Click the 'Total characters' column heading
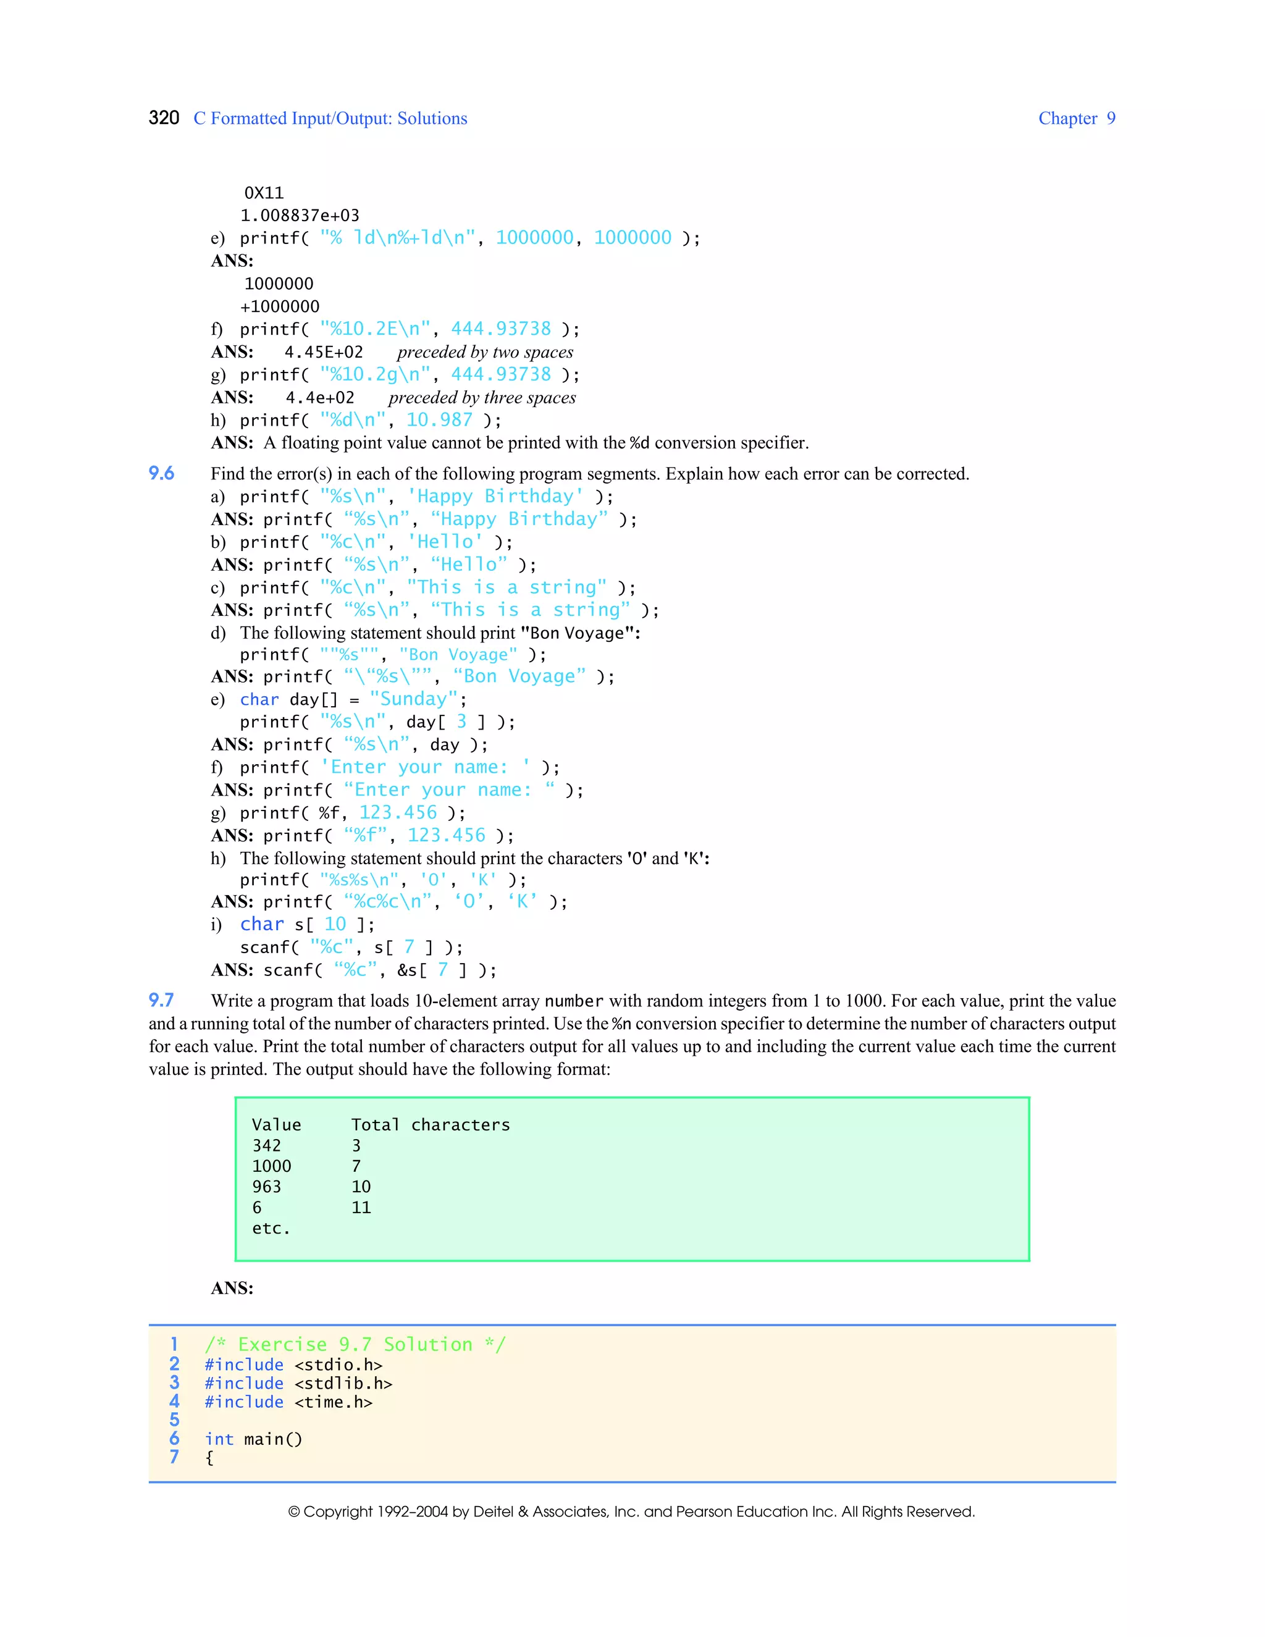This screenshot has width=1265, height=1637. coord(431,1125)
